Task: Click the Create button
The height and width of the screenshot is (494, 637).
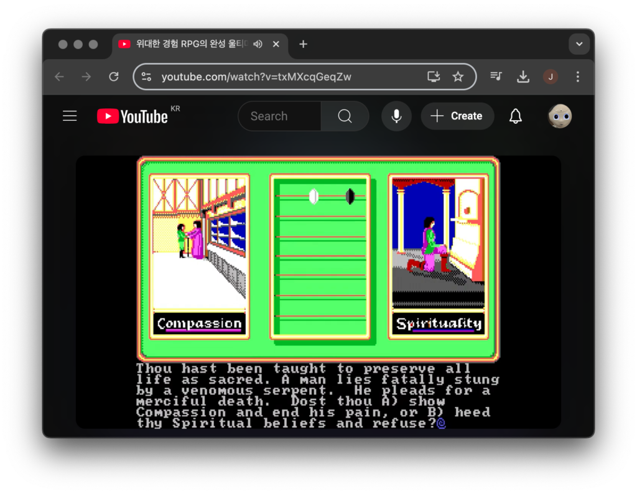Action: point(457,116)
